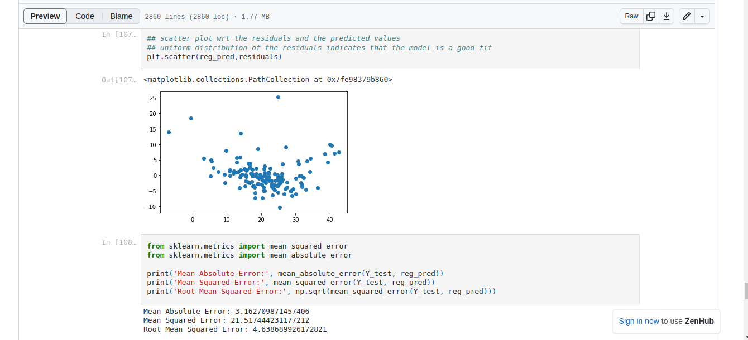Click the pencil edit file icon
This screenshot has width=748, height=340.
tap(687, 16)
